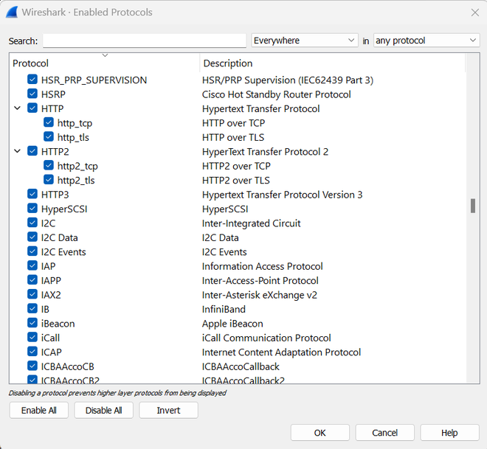487x449 pixels.
Task: Click the Inter-Asterisk eXchange v2 description
Action: tap(260, 295)
